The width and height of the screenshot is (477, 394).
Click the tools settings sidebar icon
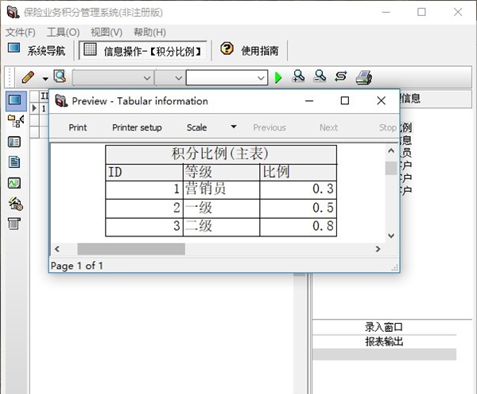click(16, 204)
